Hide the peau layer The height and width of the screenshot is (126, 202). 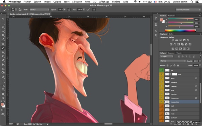pyautogui.click(x=162, y=90)
